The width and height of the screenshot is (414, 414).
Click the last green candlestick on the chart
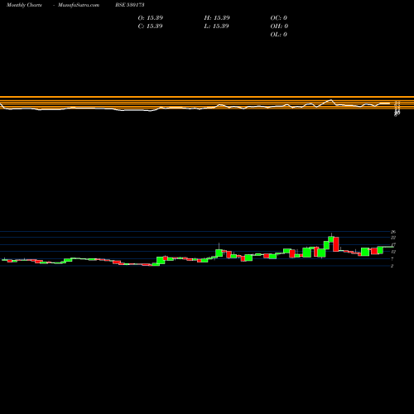coord(380,250)
